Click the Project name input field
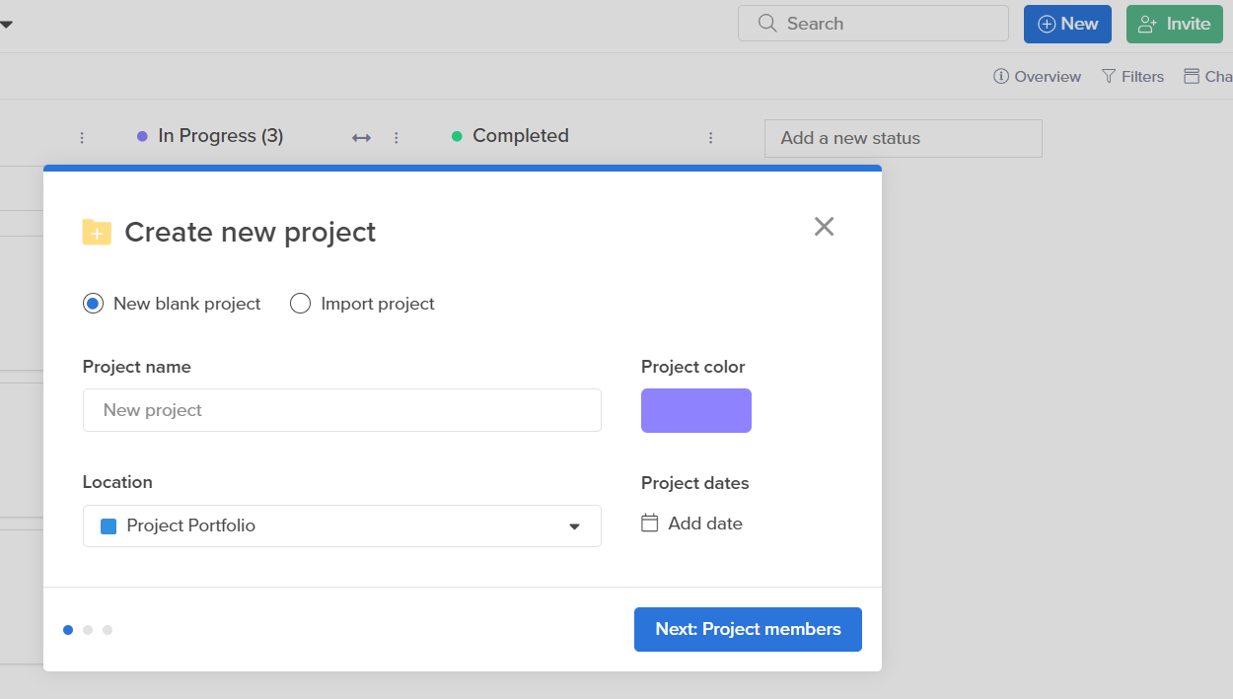Viewport: 1233px width, 699px height. (x=341, y=410)
